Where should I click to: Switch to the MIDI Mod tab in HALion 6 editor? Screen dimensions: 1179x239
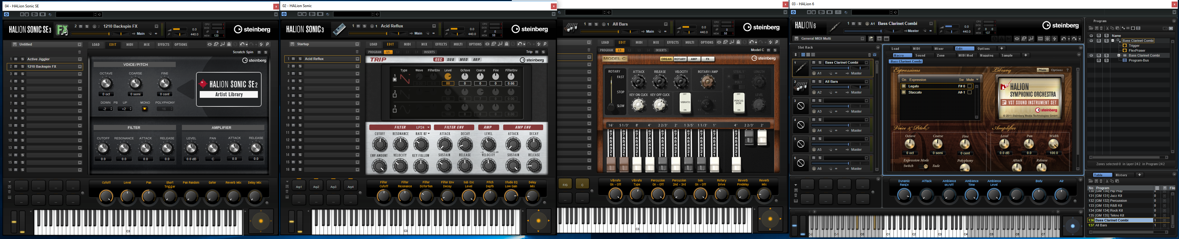pyautogui.click(x=966, y=55)
